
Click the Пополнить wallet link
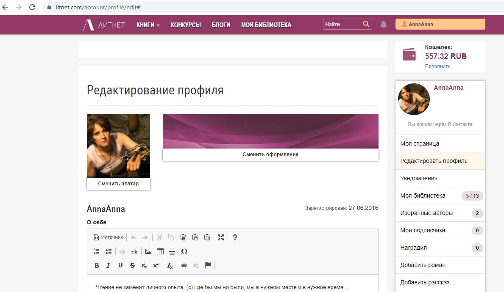[437, 66]
